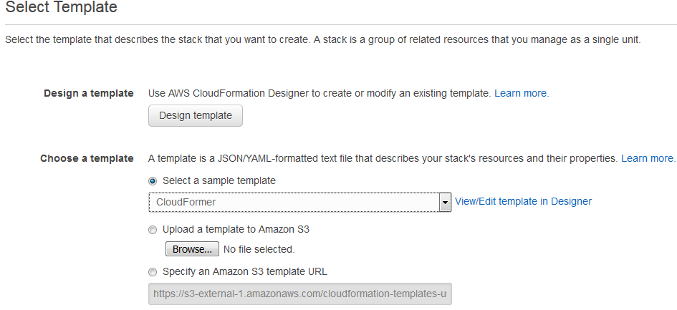Focus the S3 template URL input field
677x310 pixels.
(x=300, y=294)
